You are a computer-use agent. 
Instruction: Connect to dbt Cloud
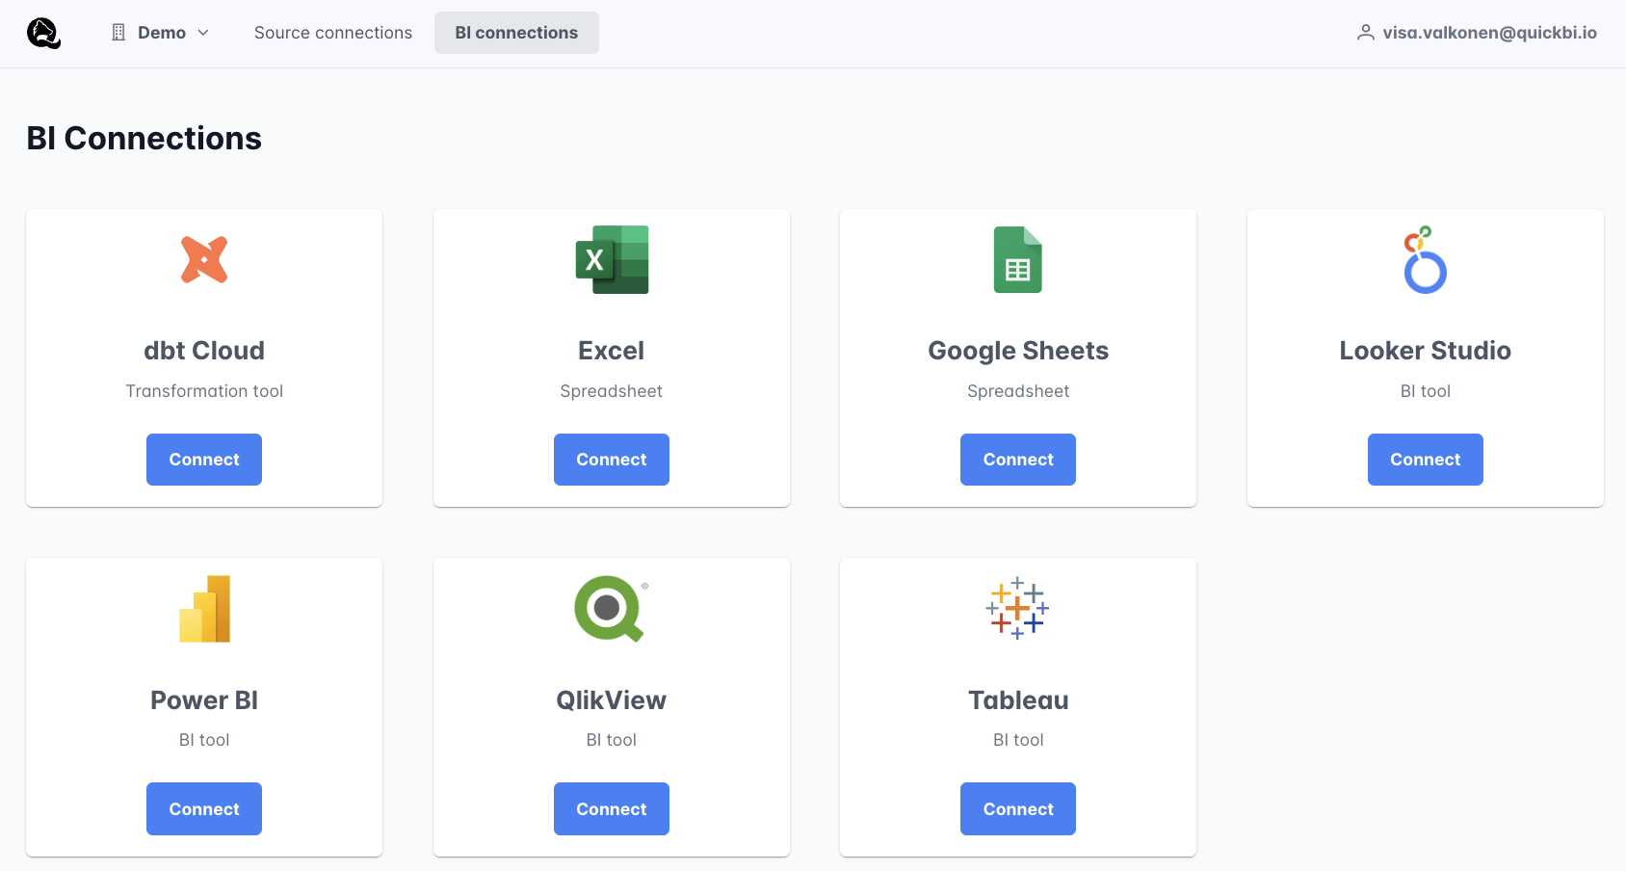[x=204, y=460]
